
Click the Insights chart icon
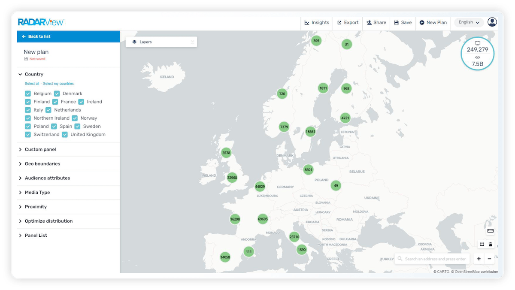(x=307, y=23)
